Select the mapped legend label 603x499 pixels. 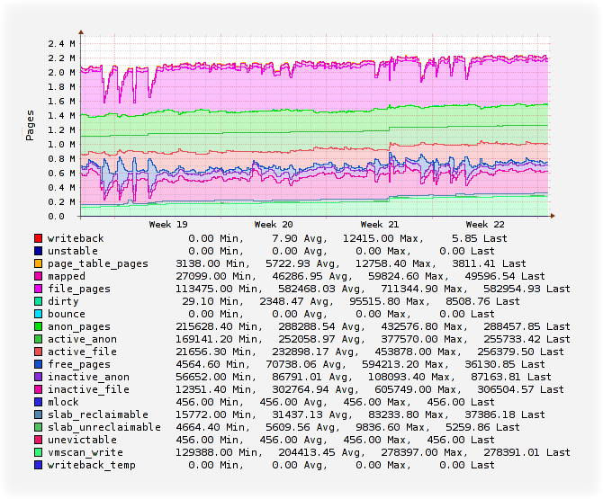click(x=67, y=276)
